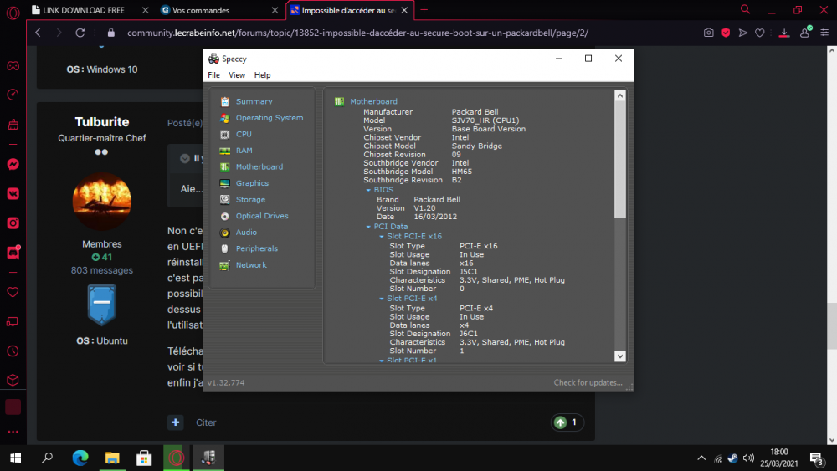Close the Vos commandes tab
This screenshot has width=837, height=471.
pyautogui.click(x=275, y=10)
